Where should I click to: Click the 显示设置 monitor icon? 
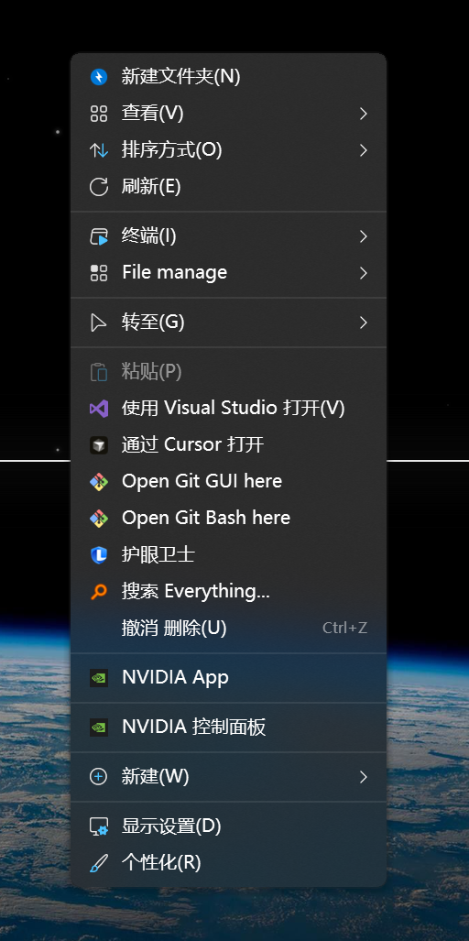98,827
